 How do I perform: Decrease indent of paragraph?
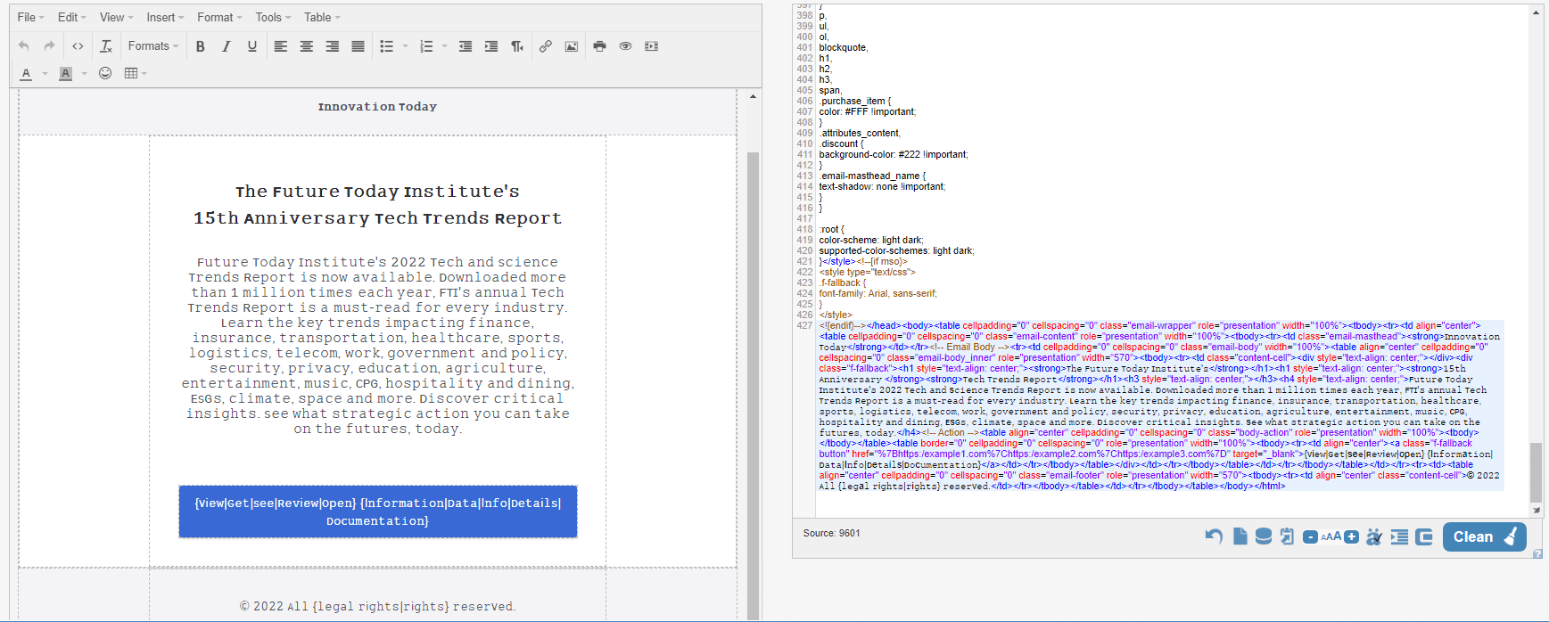point(466,46)
